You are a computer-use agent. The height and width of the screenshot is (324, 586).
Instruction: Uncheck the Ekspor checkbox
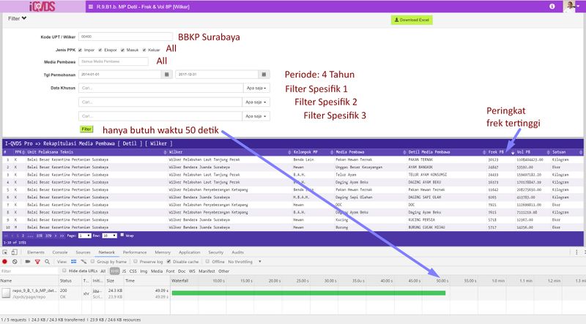click(x=100, y=50)
